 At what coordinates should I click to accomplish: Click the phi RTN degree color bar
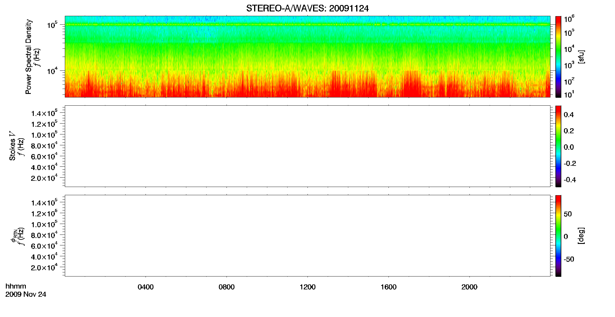tap(558, 236)
